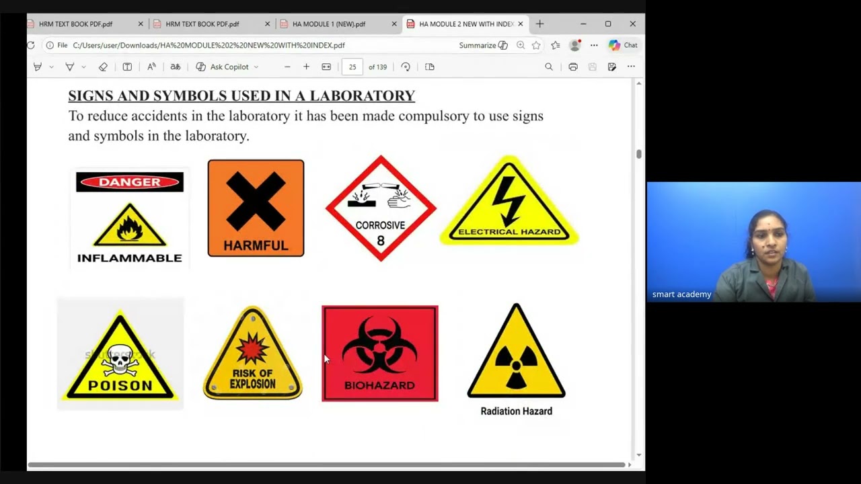Open browser settings and more menu
Viewport: 861px width, 484px height.
[x=594, y=45]
